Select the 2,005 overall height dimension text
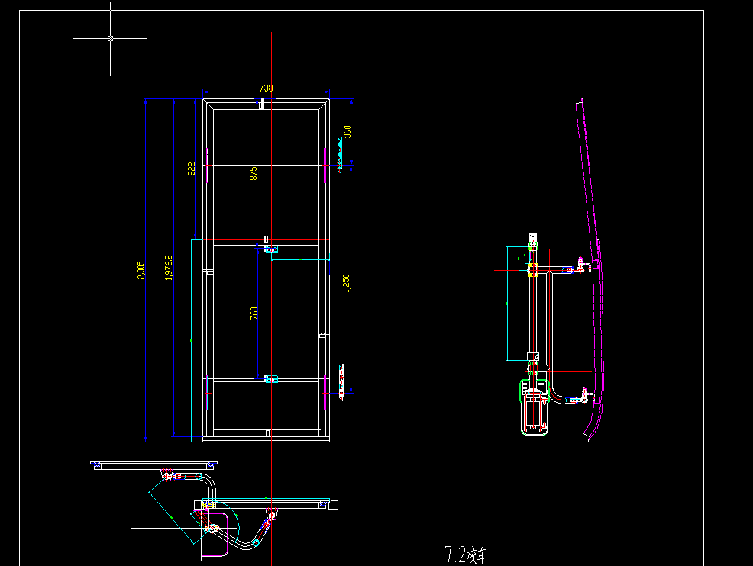 141,270
